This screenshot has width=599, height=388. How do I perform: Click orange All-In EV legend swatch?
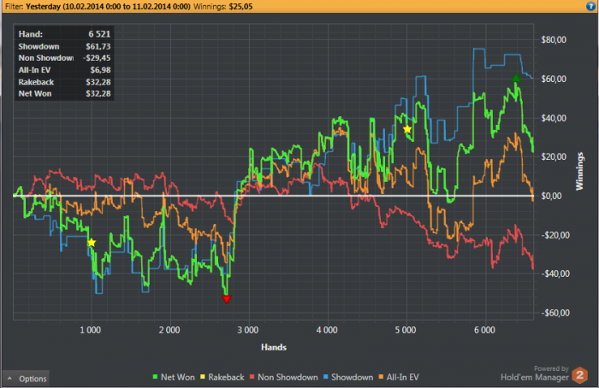tap(381, 378)
